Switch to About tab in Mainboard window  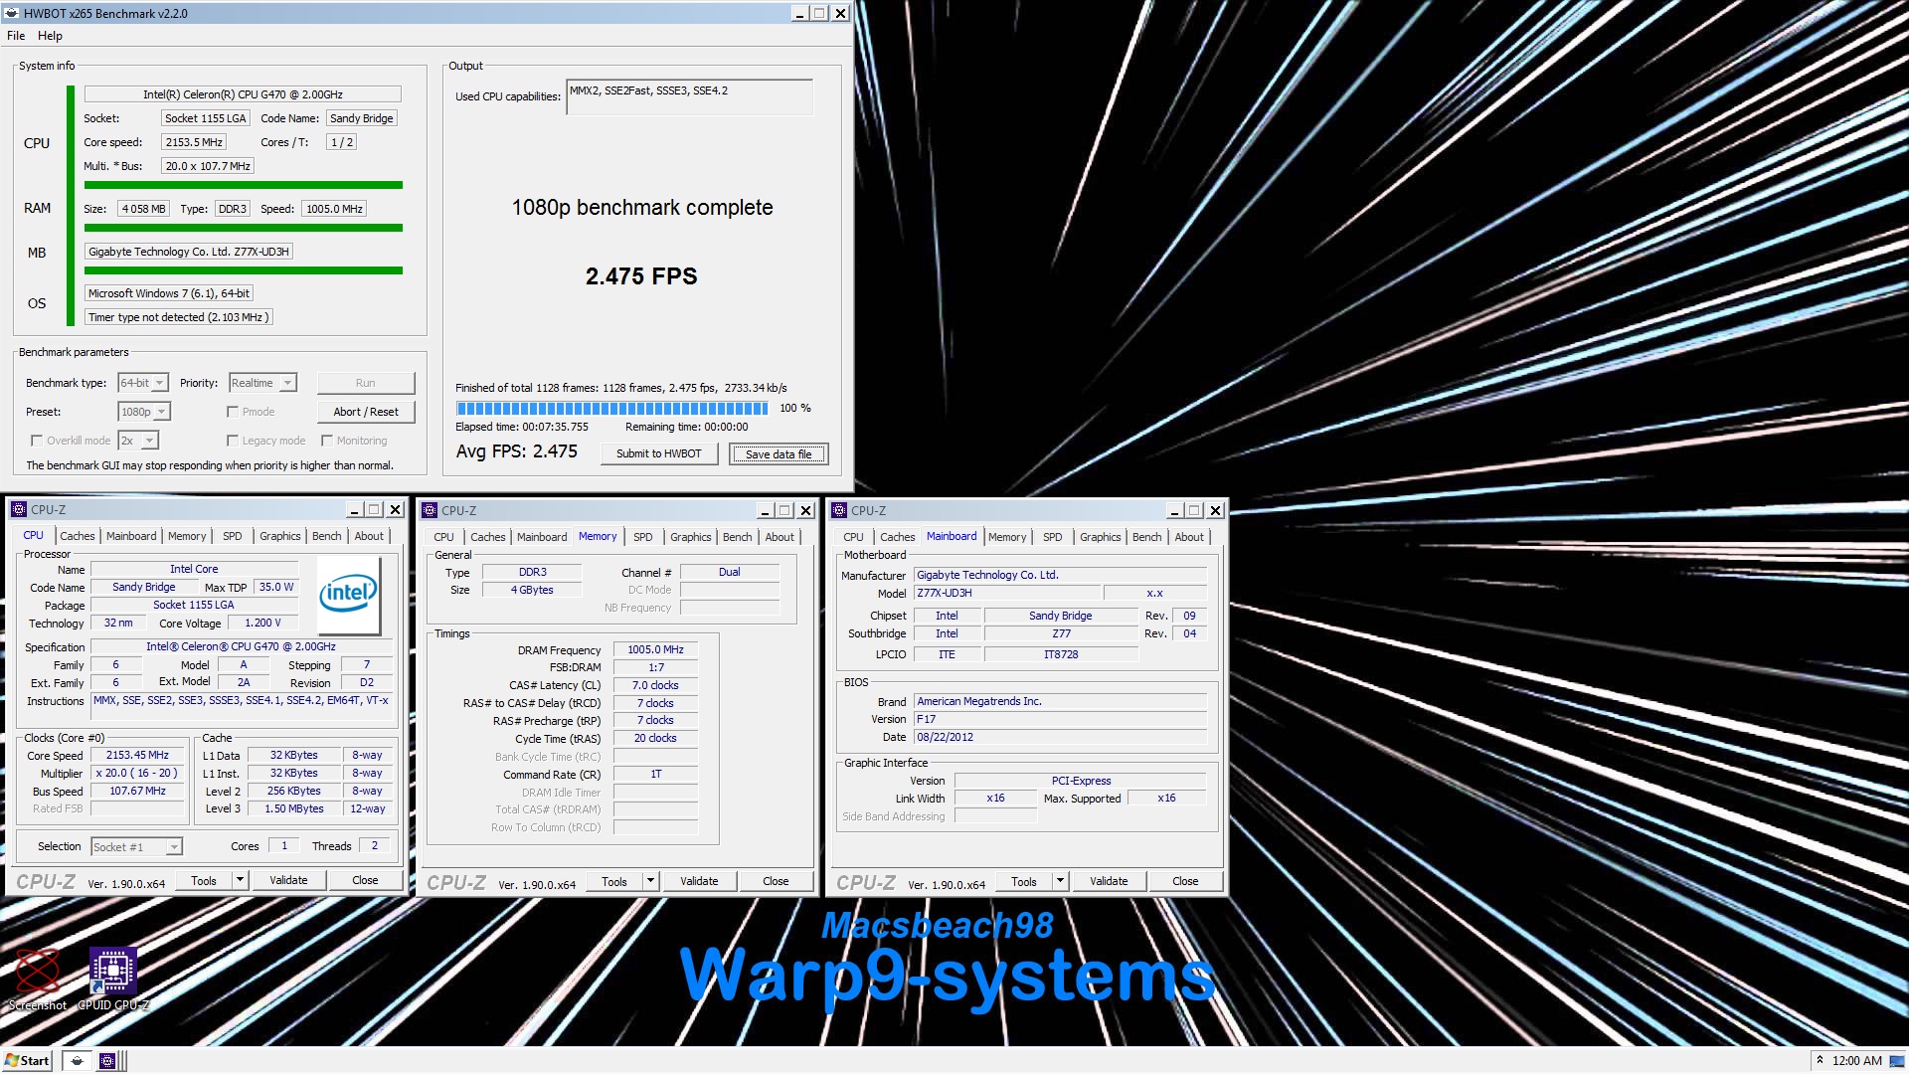[x=1189, y=537]
